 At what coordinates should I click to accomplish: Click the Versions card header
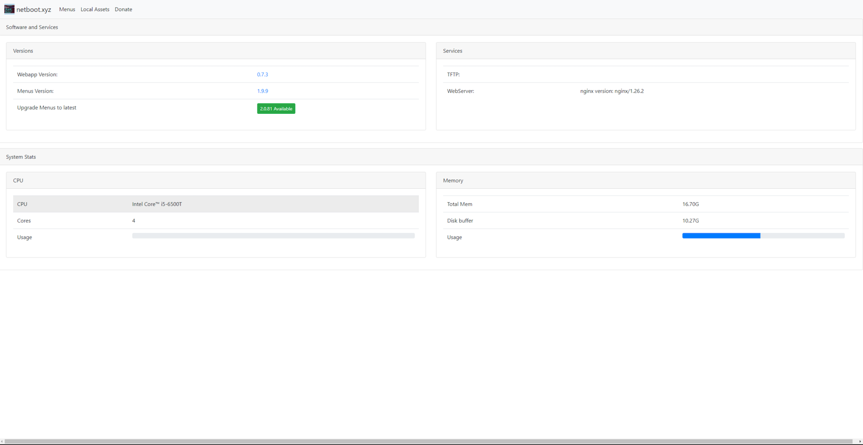click(23, 51)
